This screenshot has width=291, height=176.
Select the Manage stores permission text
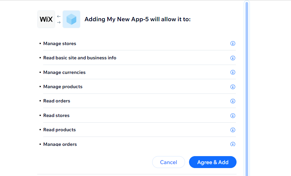coord(60,43)
